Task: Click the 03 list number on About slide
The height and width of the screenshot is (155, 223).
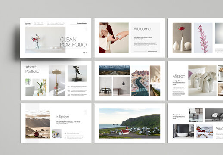Action: [68, 95]
